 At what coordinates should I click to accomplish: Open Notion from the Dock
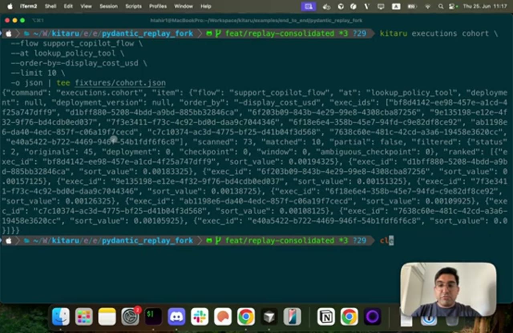[326, 317]
